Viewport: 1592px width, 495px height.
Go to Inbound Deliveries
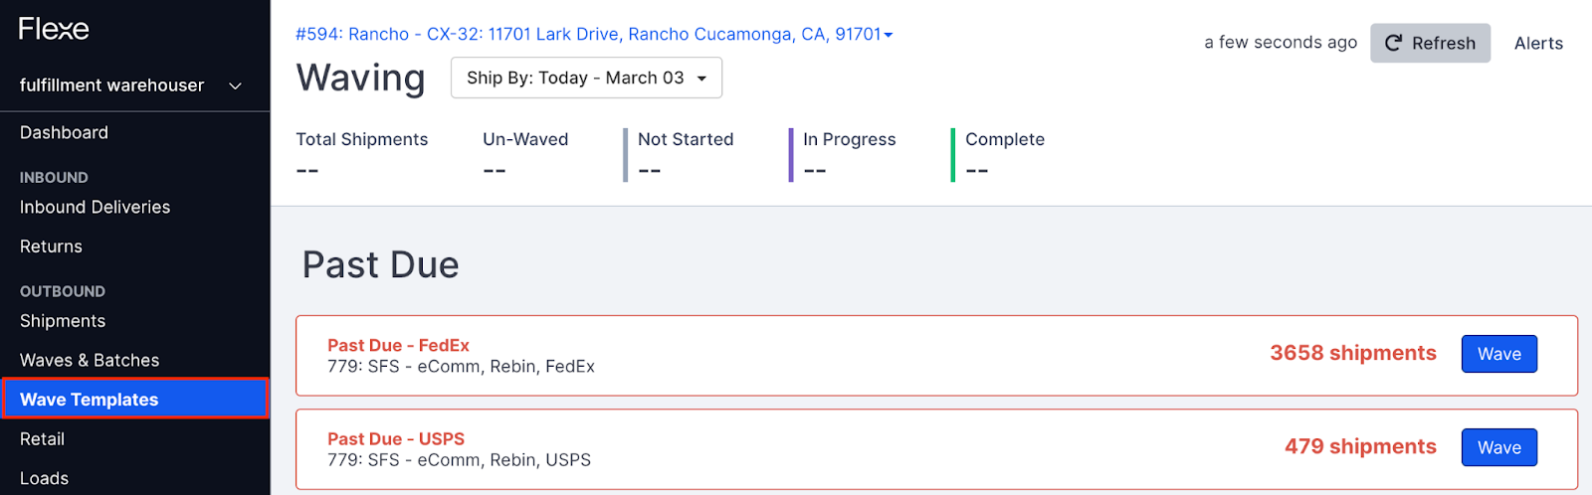[x=95, y=207]
